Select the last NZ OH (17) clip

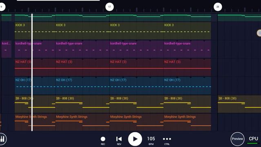coord(187,86)
